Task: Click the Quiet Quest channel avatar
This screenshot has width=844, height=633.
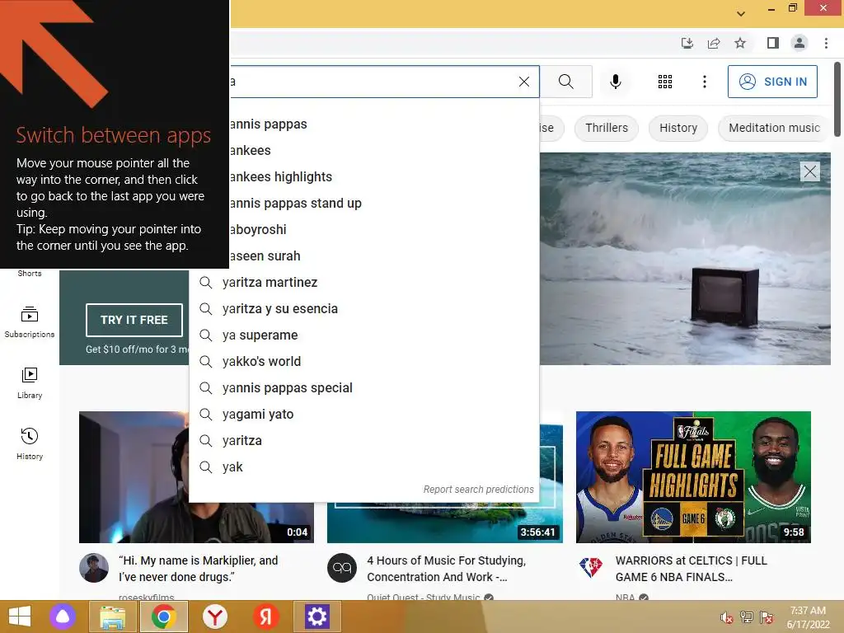Action: point(342,568)
